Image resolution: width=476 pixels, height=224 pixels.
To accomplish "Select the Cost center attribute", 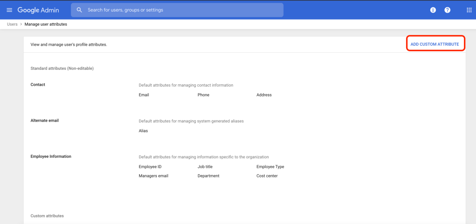I will pyautogui.click(x=267, y=176).
